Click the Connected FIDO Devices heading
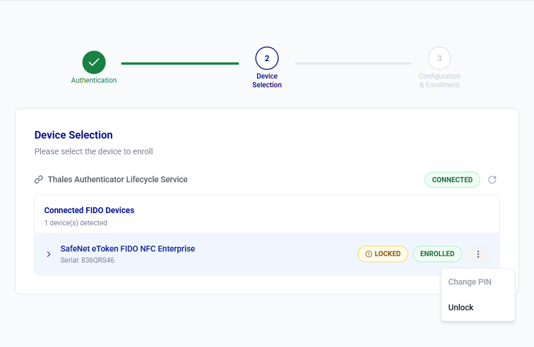Screen dimensions: 534x347 pos(89,210)
